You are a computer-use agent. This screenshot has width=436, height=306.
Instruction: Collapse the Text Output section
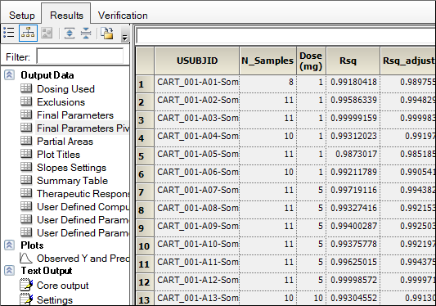click(9, 270)
